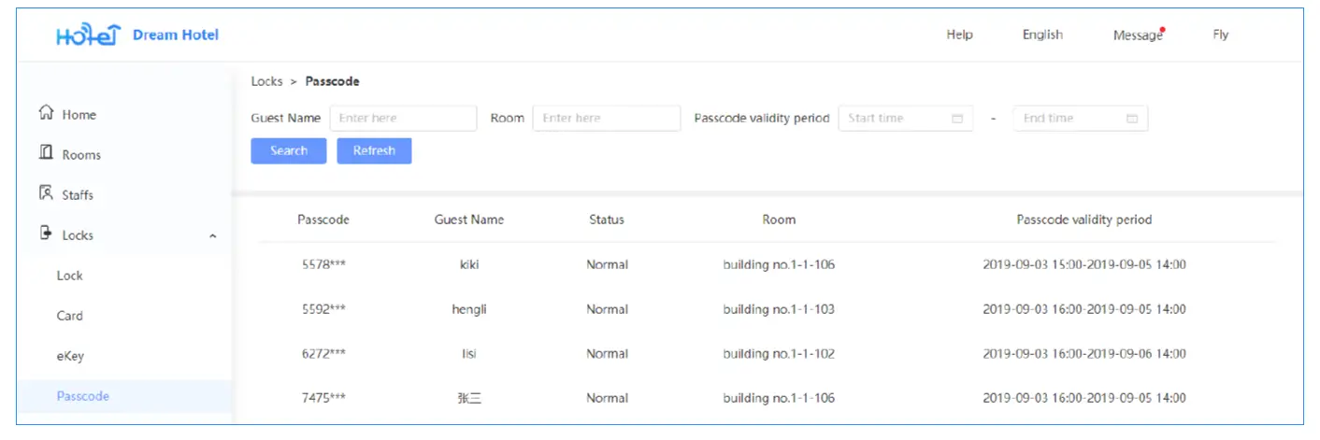1320x440 pixels.
Task: Open the English language selector
Action: (x=1042, y=35)
